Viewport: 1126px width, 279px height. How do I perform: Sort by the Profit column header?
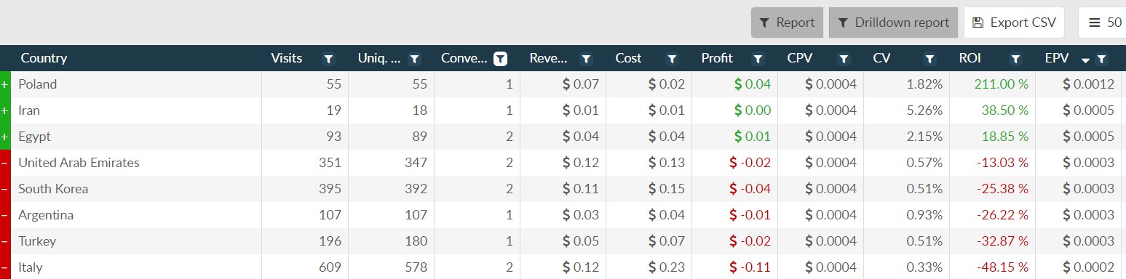click(717, 58)
